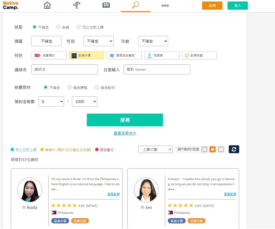
Task: Select the two-column orange layout icon
Action: click(x=213, y=149)
